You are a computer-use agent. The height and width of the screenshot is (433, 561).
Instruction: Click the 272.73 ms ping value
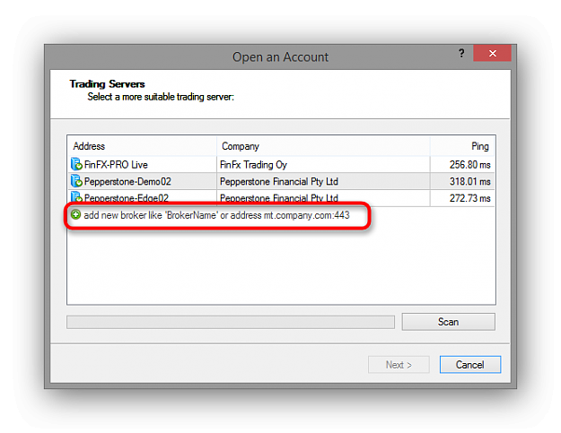pos(469,198)
